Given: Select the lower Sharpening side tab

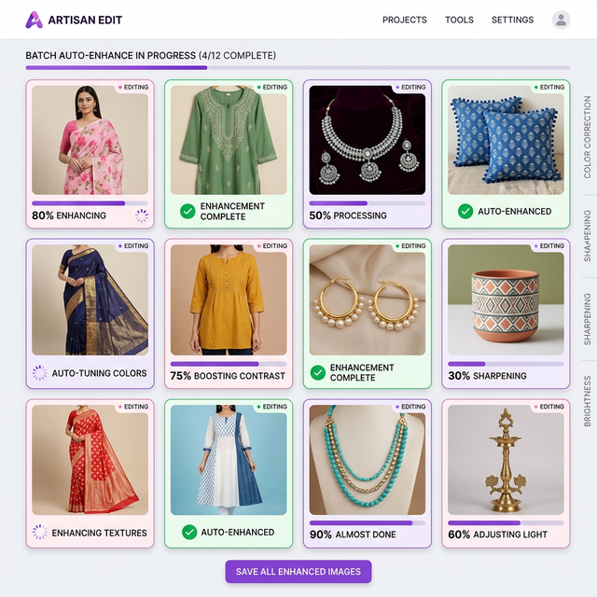Looking at the screenshot, I should pos(587,319).
